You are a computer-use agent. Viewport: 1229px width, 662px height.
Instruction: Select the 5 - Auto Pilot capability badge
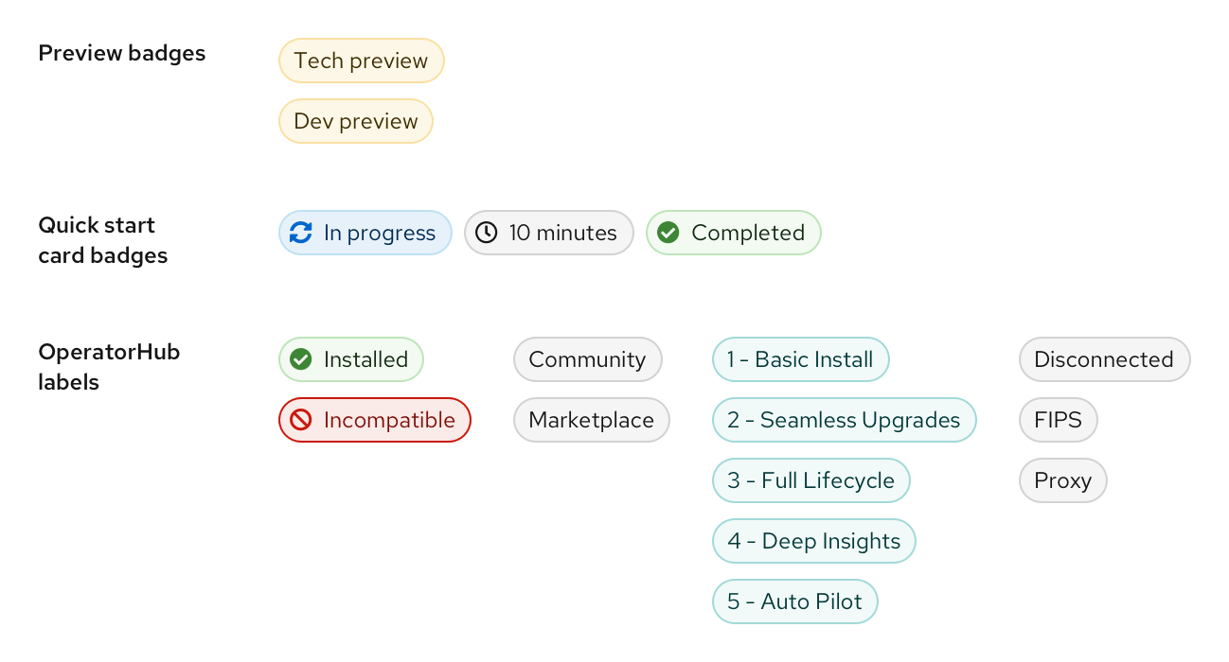point(794,601)
